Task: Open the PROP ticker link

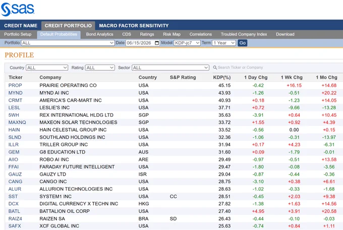Action: pyautogui.click(x=15, y=86)
